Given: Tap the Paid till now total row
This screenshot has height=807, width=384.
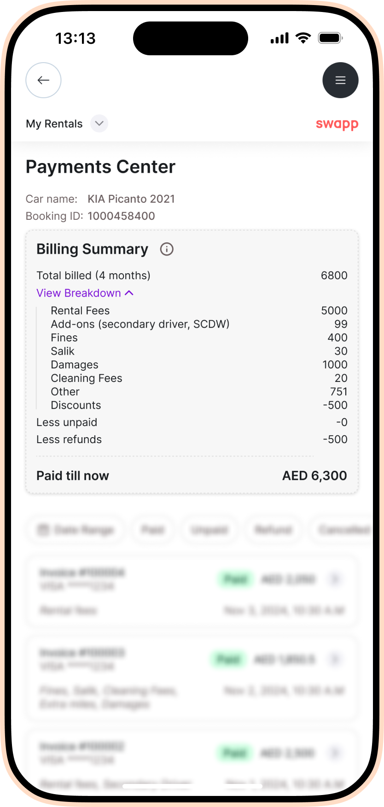Looking at the screenshot, I should (x=192, y=476).
